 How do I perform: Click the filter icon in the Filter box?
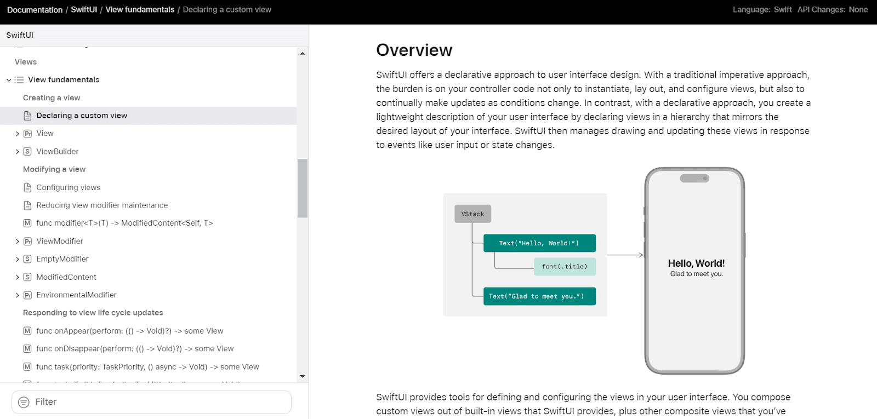pyautogui.click(x=24, y=403)
